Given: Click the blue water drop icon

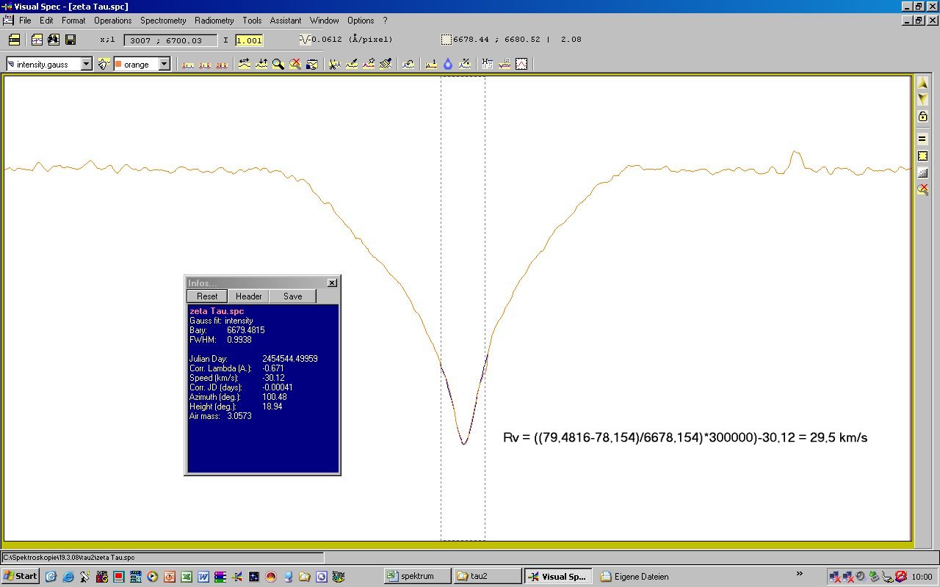Looking at the screenshot, I should click(448, 65).
